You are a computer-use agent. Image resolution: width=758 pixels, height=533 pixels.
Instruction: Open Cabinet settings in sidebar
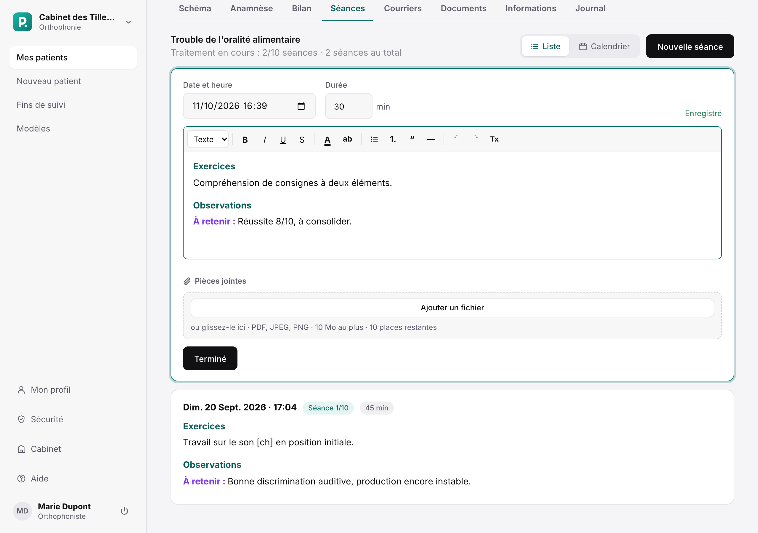pyautogui.click(x=73, y=449)
